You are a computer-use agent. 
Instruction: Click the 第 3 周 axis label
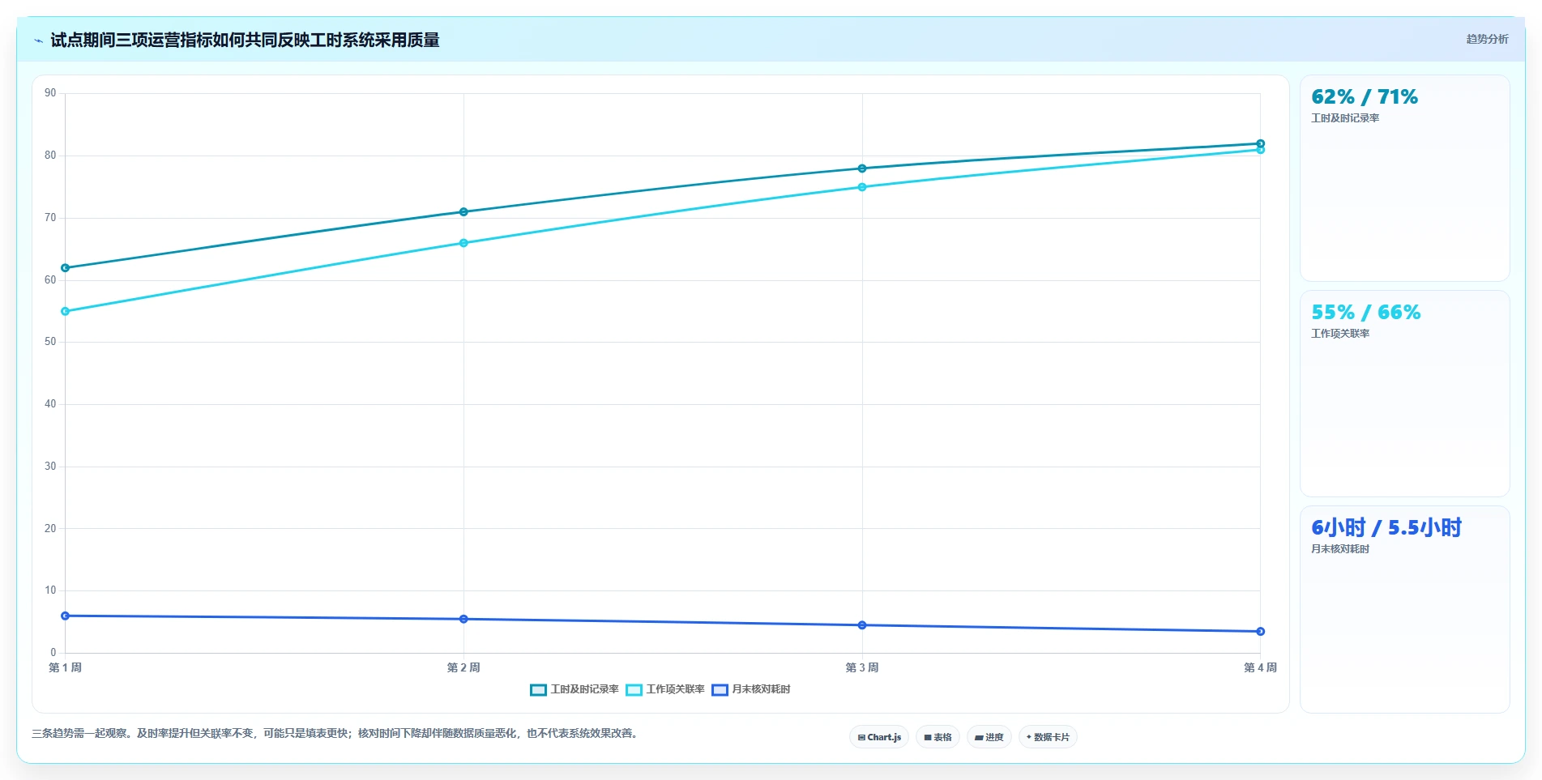pyautogui.click(x=862, y=667)
